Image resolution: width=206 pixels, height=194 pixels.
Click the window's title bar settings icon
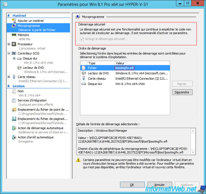pos(5,4)
